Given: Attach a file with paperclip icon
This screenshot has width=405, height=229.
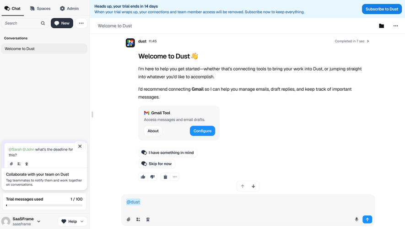Looking at the screenshot, I should click(129, 219).
